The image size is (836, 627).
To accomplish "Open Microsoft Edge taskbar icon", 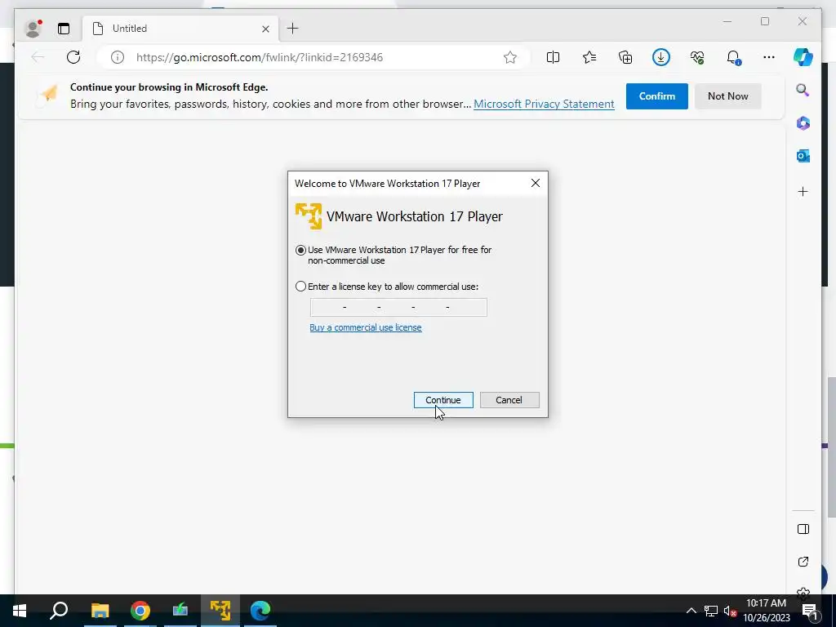I will tap(260, 611).
